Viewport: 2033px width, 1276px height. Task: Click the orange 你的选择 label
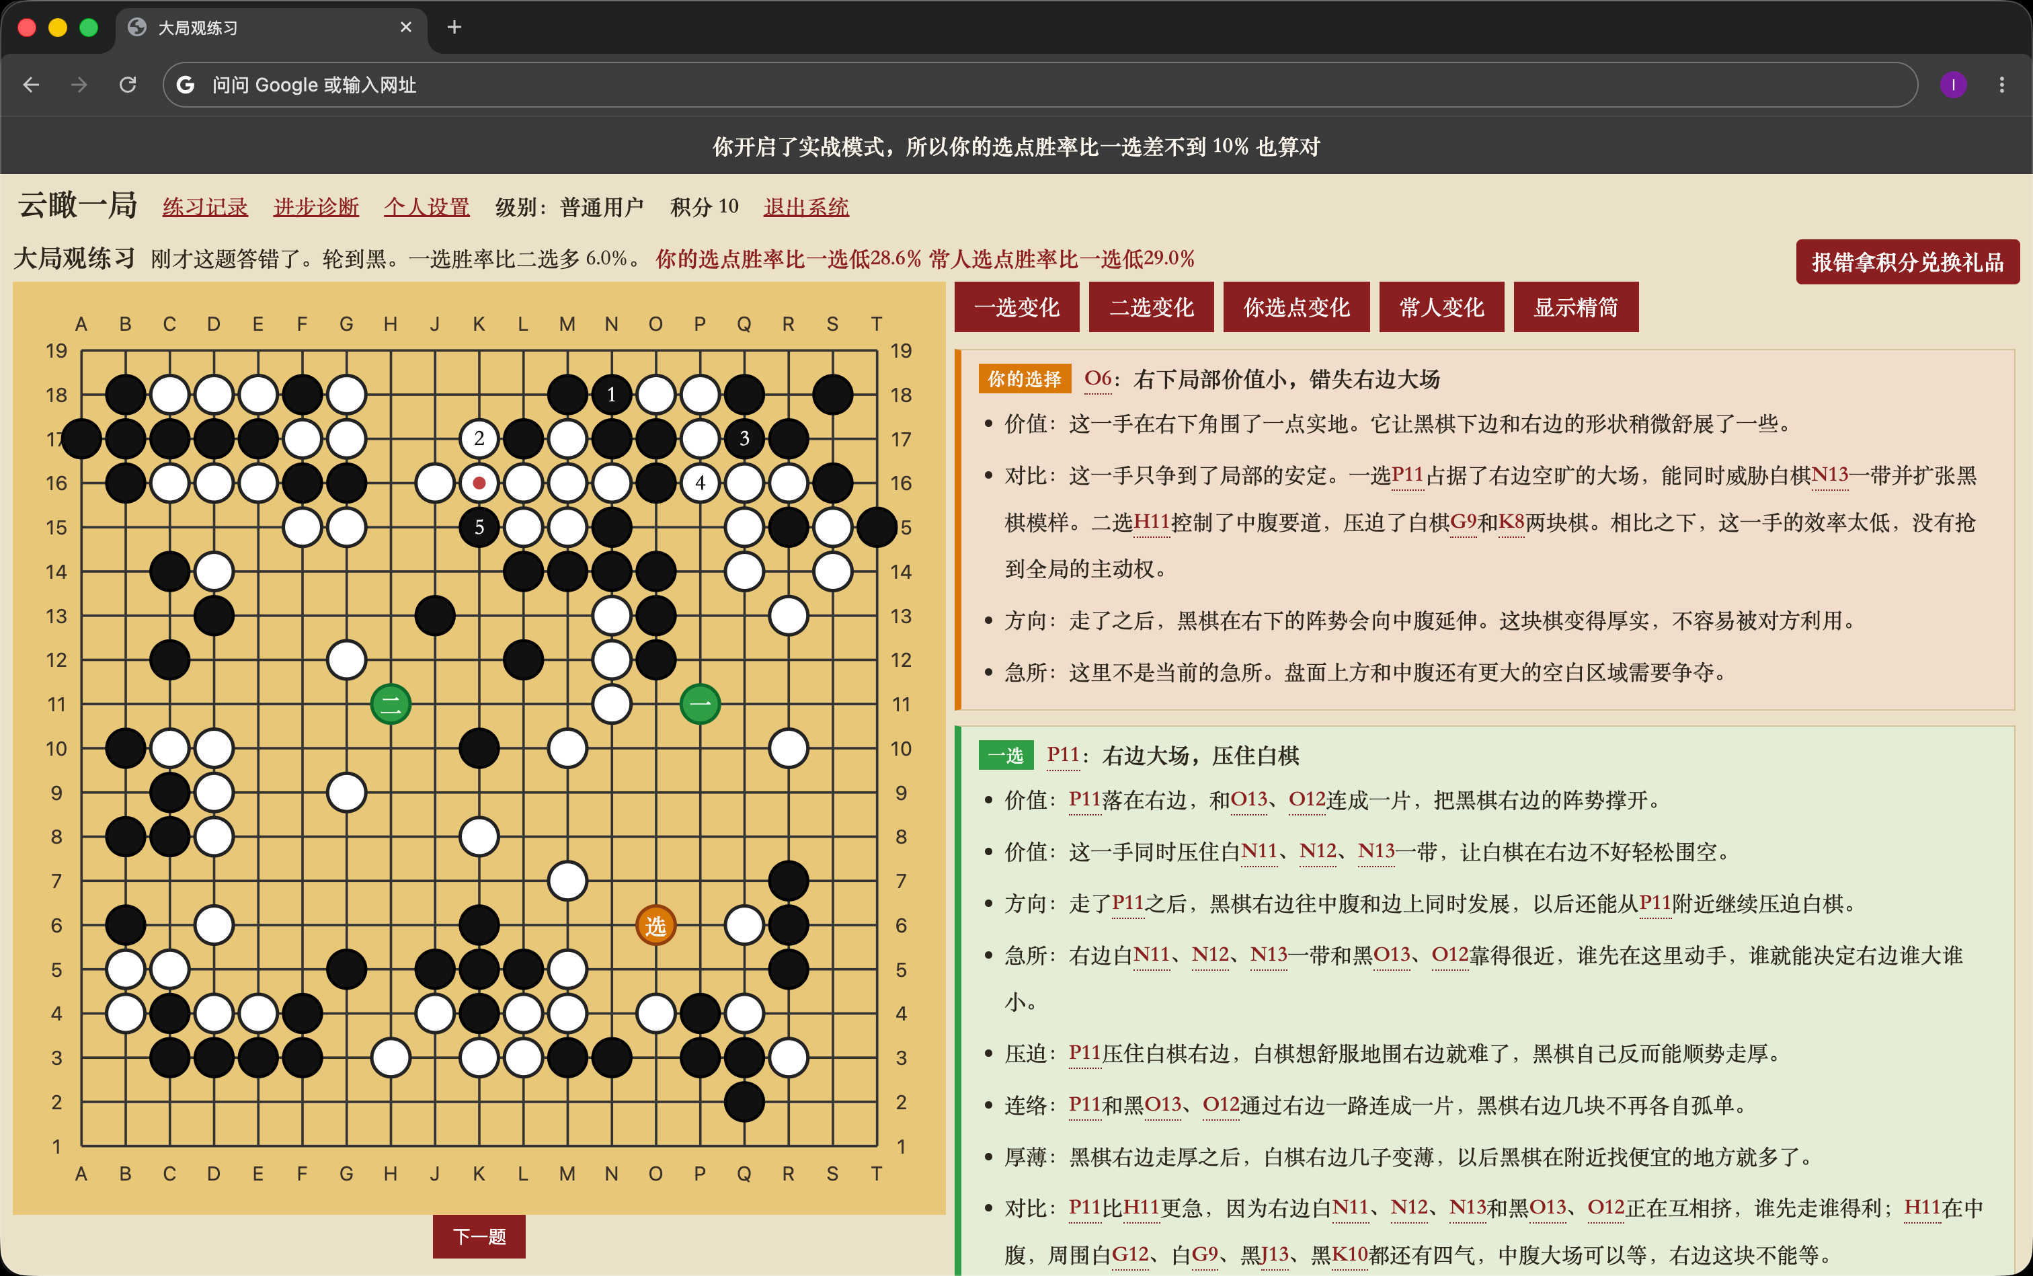coord(1025,378)
